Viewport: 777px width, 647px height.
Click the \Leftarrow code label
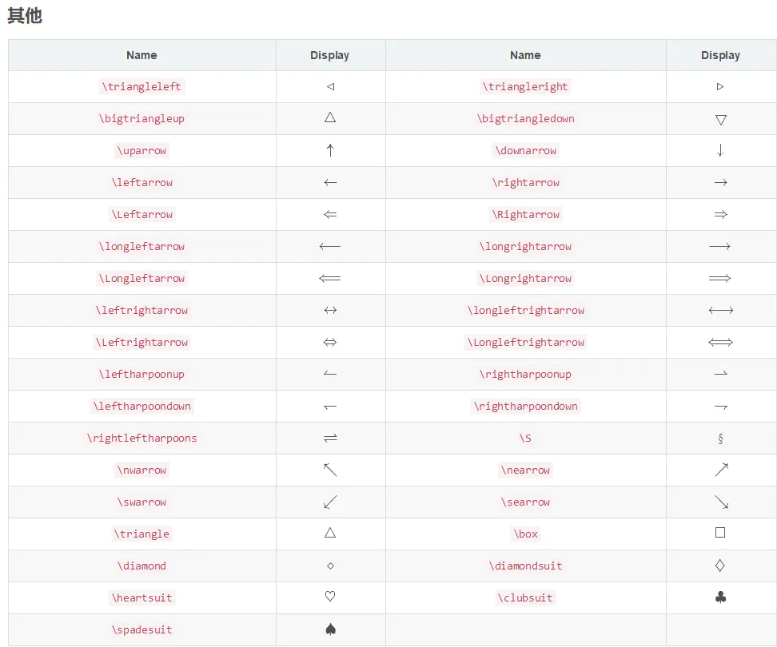click(141, 215)
